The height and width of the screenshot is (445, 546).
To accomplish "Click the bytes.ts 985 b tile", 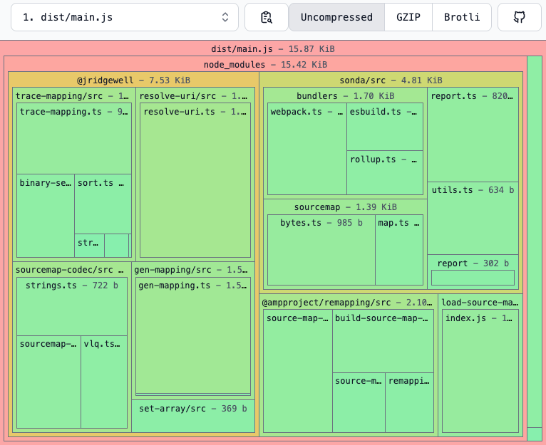I will (x=321, y=250).
